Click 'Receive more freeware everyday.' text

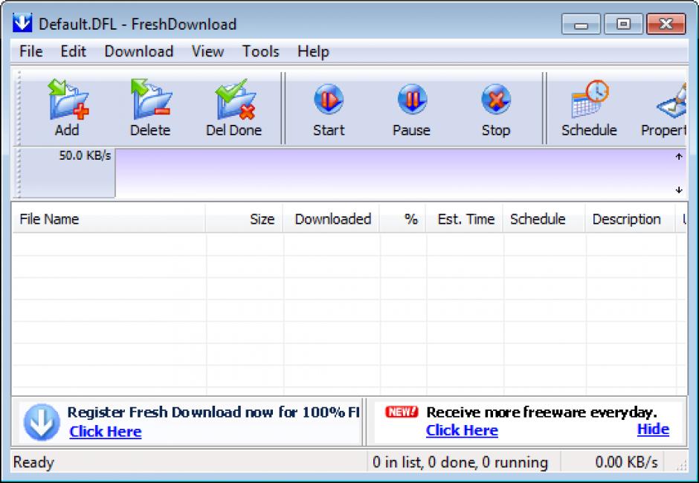click(x=541, y=412)
